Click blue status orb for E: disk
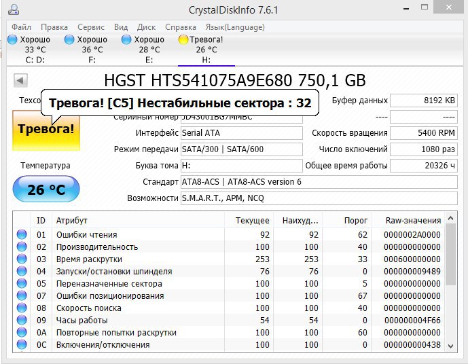468x364 pixels. (126, 39)
